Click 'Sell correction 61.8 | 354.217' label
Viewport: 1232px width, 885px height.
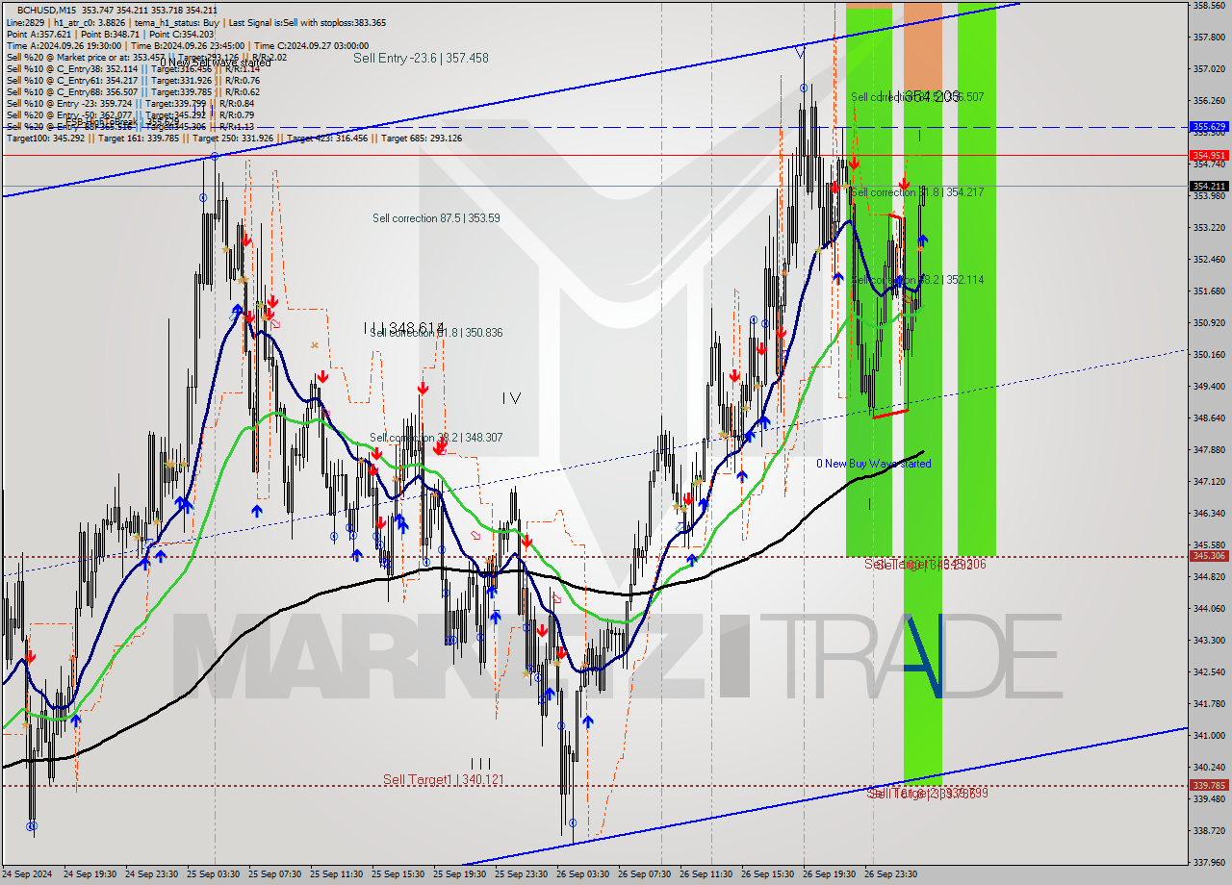click(917, 192)
